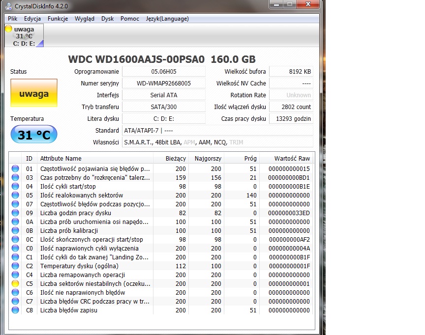Click the drive title WDC WD1600AAJS-00PSA0 160.0 GB
Screen dimensions: 425x335
tap(162, 59)
